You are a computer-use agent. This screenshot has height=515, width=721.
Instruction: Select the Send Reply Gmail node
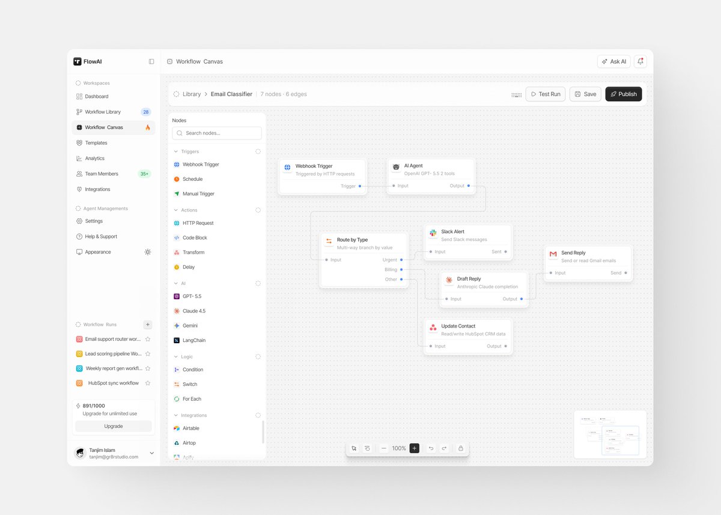[x=588, y=263]
